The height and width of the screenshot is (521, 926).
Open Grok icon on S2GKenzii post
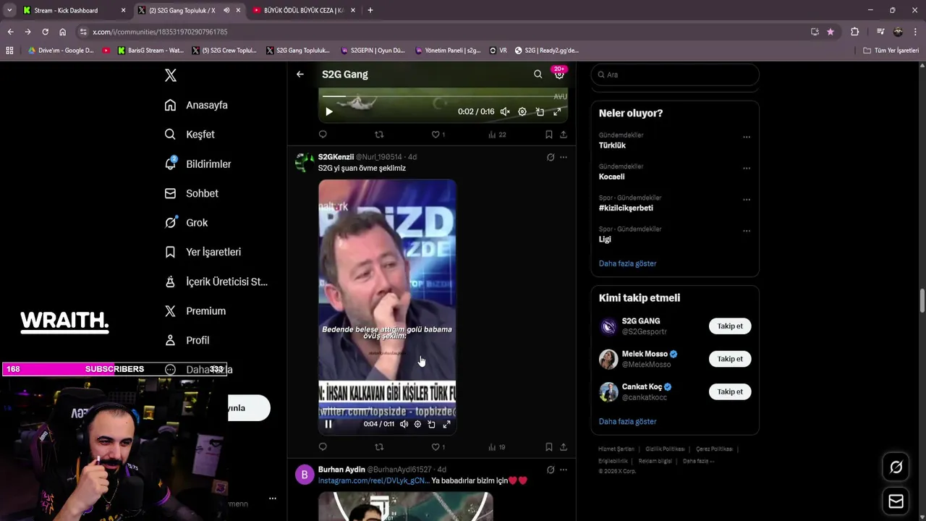coord(551,157)
